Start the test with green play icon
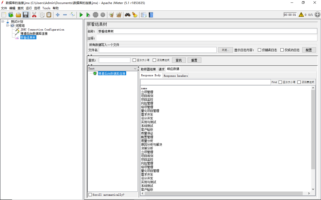Image resolution: width=321 pixels, height=200 pixels. [x=81, y=15]
